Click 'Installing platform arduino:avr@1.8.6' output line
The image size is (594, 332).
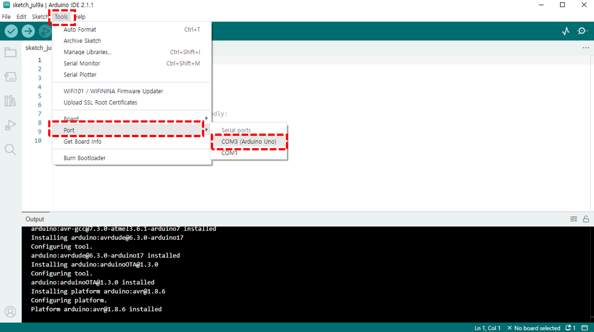(98, 291)
